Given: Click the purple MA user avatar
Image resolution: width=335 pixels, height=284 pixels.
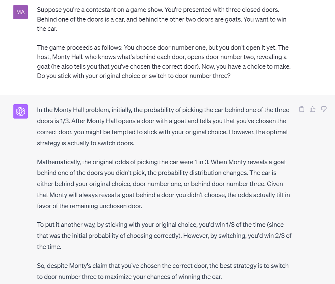Looking at the screenshot, I should click(x=20, y=12).
